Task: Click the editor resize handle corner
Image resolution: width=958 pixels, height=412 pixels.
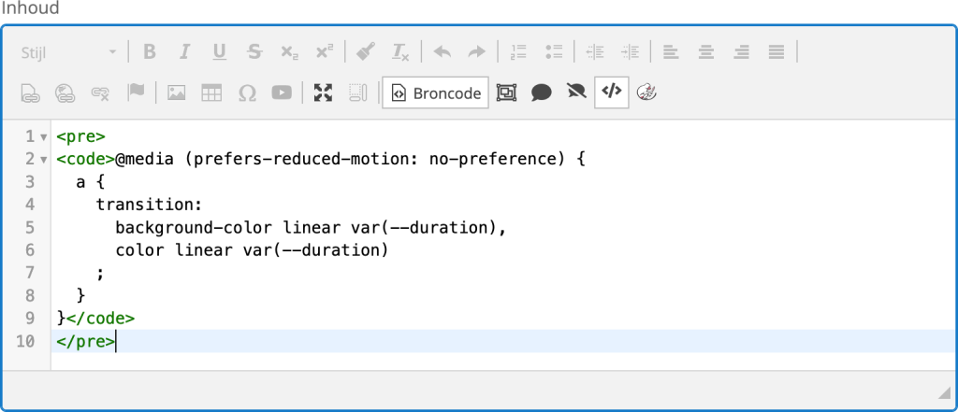Action: click(x=944, y=391)
